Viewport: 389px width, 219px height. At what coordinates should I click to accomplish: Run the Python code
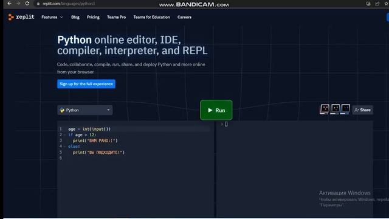pyautogui.click(x=216, y=110)
